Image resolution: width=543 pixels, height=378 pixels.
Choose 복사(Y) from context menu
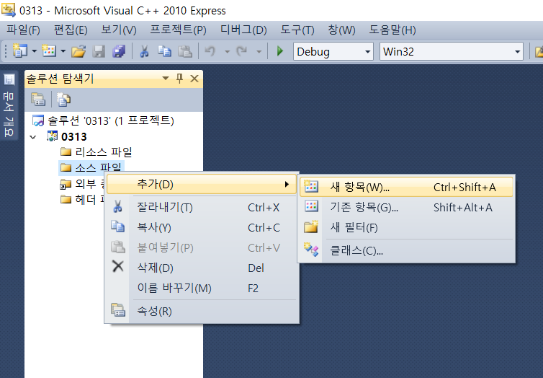[x=201, y=227]
